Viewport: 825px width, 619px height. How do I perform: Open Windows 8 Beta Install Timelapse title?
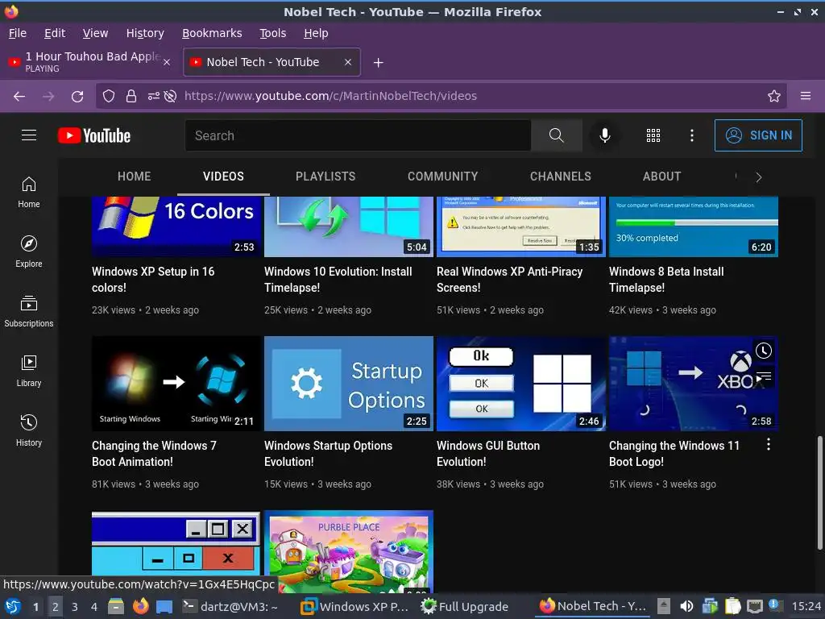pyautogui.click(x=666, y=280)
